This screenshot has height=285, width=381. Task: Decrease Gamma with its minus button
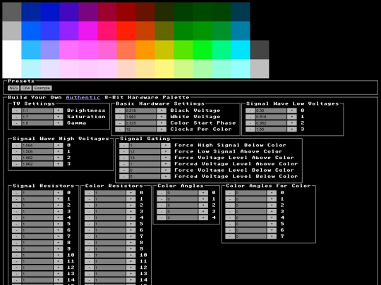point(16,123)
